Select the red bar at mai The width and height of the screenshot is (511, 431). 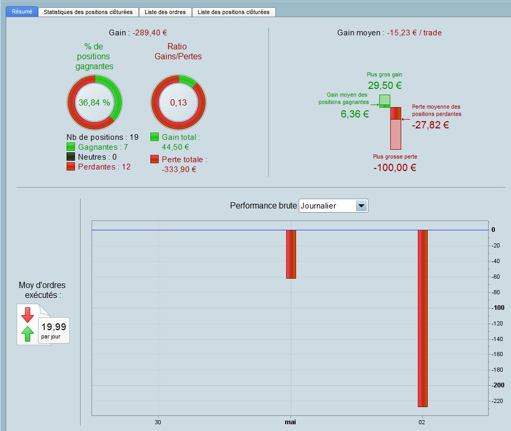click(x=291, y=254)
